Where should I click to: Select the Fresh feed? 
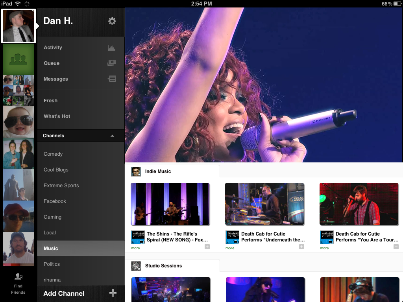pyautogui.click(x=81, y=101)
